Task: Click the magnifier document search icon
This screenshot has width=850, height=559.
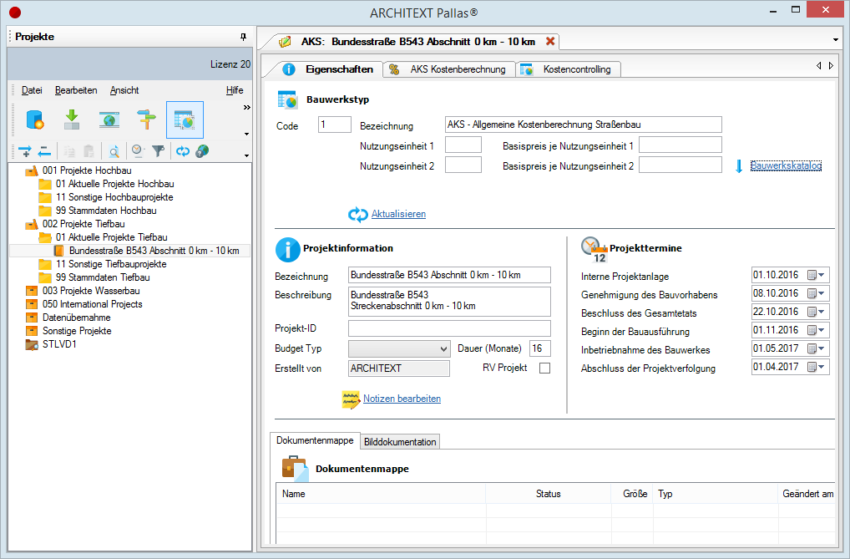Action: [x=114, y=151]
